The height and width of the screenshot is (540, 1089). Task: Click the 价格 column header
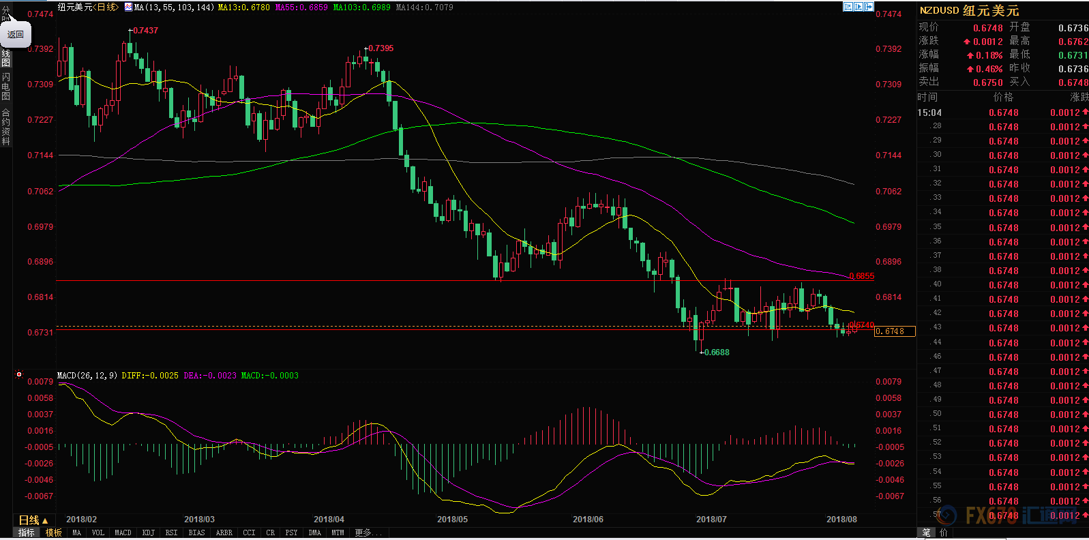1004,97
